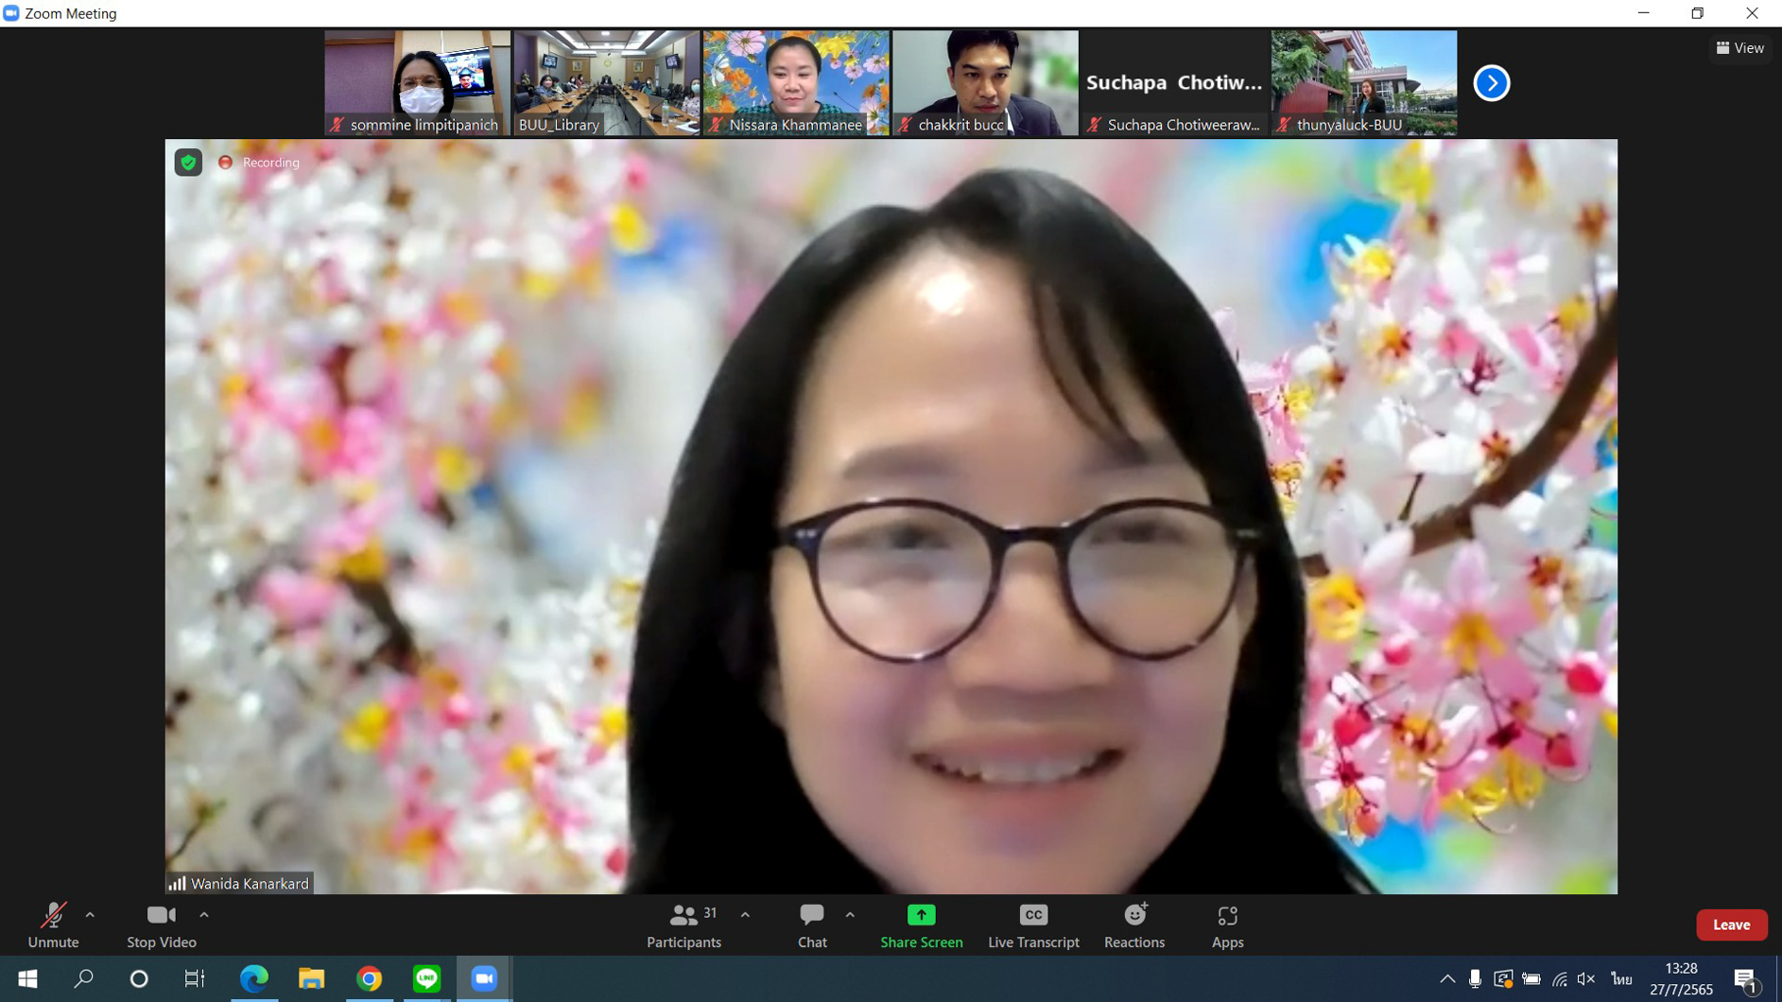This screenshot has height=1002, width=1782.
Task: Open the Apps panel
Action: tap(1226, 924)
